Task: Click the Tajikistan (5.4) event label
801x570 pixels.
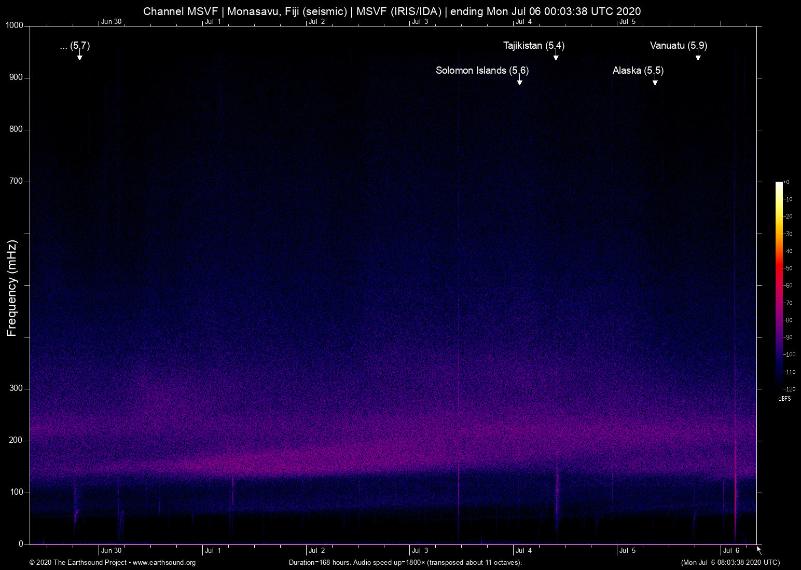Action: pos(534,46)
